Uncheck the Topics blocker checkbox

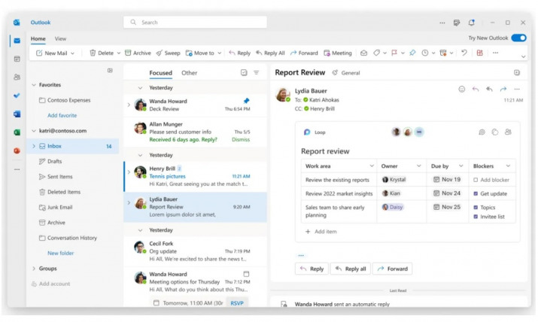pos(476,208)
